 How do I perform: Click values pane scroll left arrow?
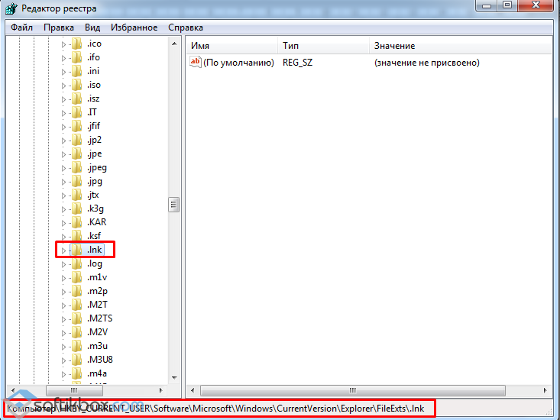(193, 390)
